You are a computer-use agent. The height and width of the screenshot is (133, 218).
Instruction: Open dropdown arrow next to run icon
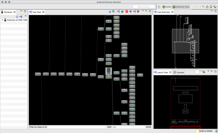(217, 7)
